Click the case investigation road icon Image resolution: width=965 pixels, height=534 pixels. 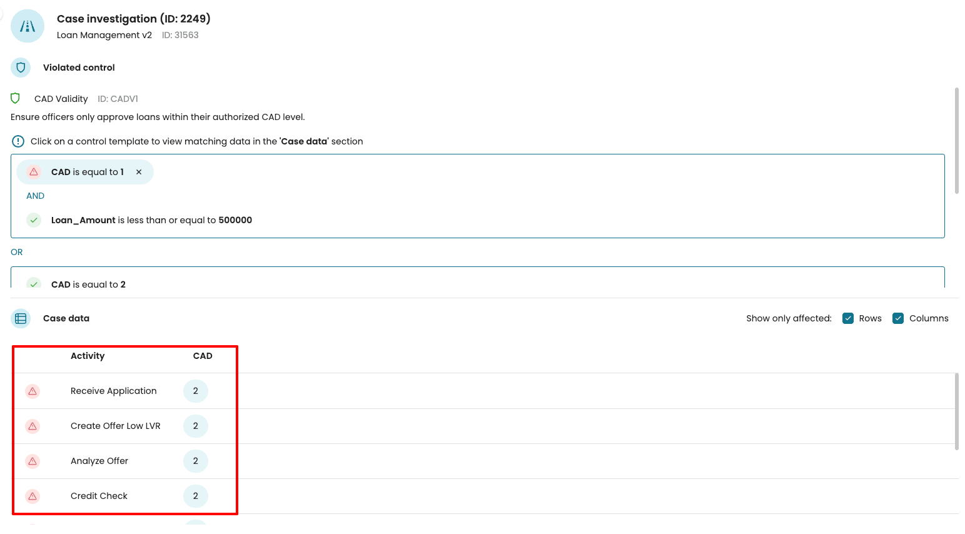28,26
